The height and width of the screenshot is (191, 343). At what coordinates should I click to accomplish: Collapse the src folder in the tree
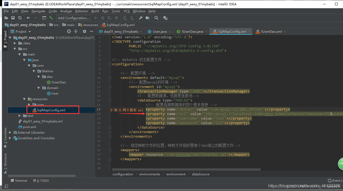15,49
